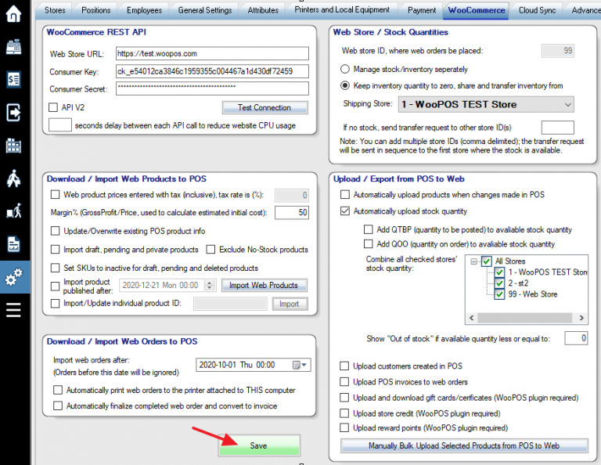
Task: Switch to the Employees tab
Action: (144, 10)
